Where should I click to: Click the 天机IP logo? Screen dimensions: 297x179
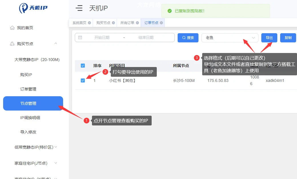pos(33,8)
